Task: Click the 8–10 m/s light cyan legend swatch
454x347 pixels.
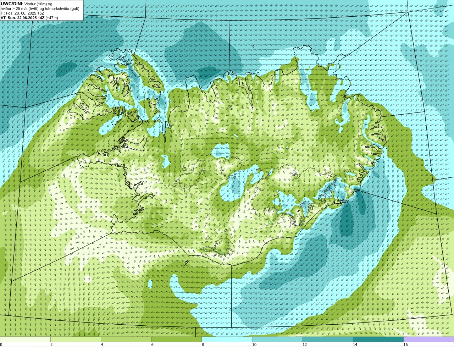Action: (227, 340)
